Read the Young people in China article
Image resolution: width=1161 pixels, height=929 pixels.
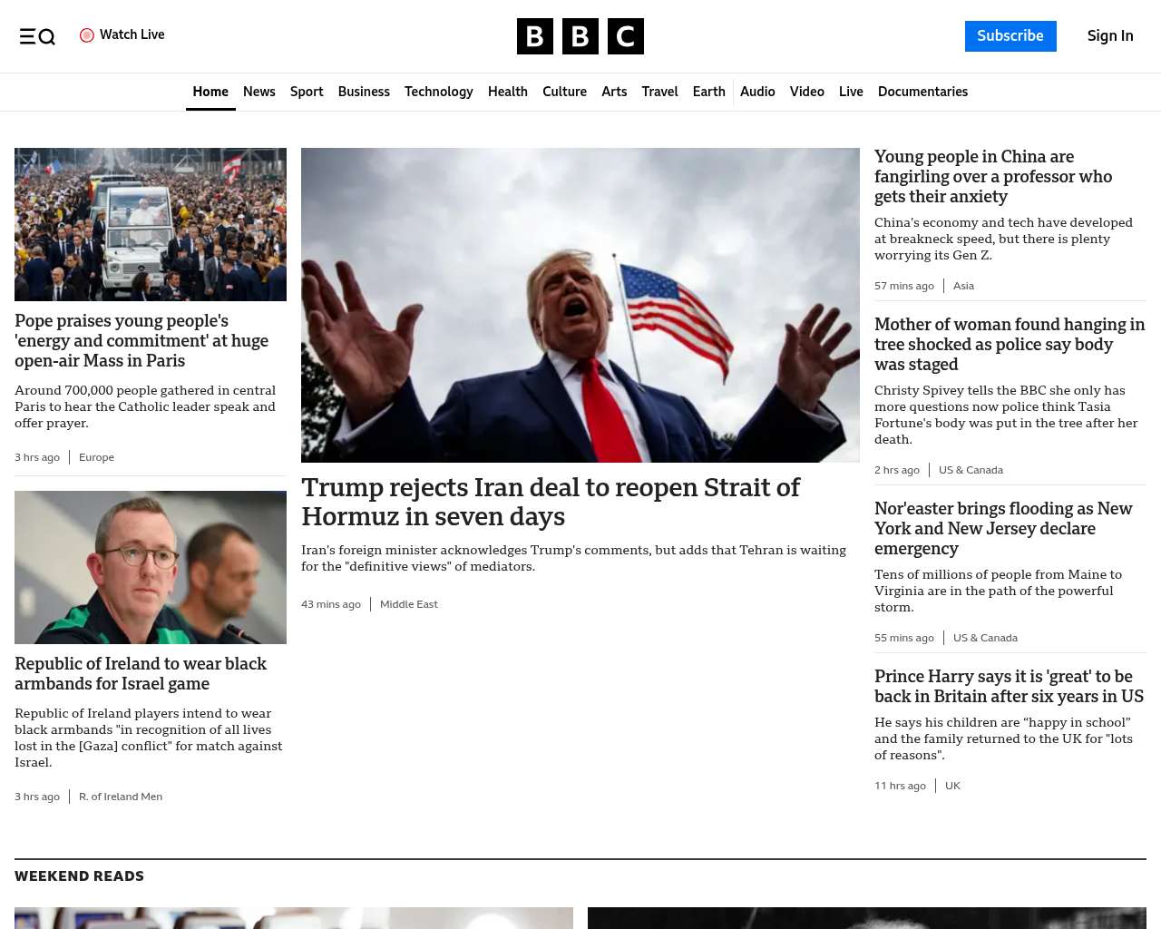pyautogui.click(x=993, y=176)
